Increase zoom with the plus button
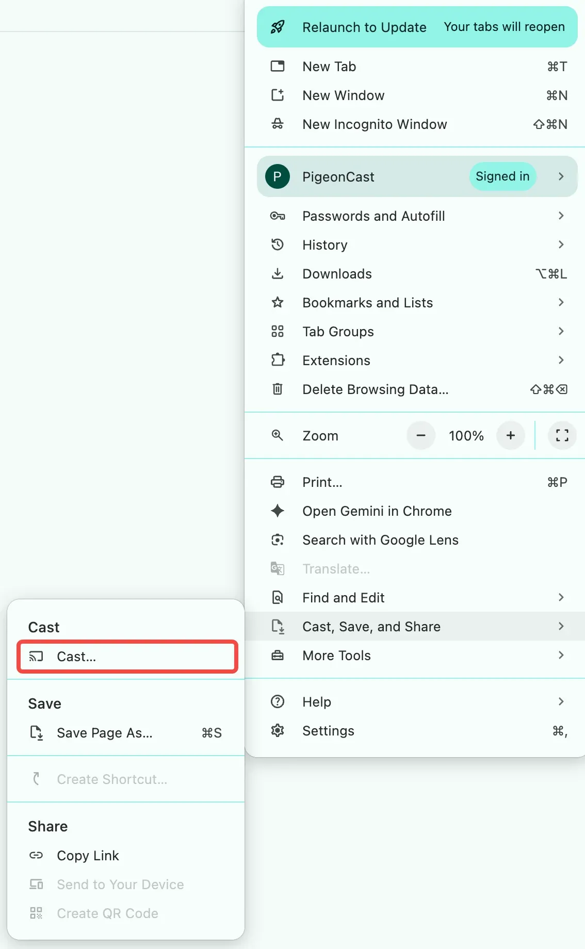 (511, 435)
